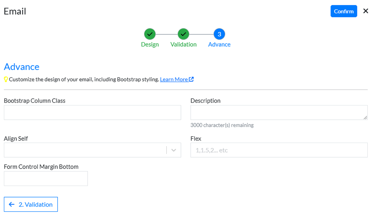
Task: Click the external link icon beside Learn More
Action: tap(191, 79)
